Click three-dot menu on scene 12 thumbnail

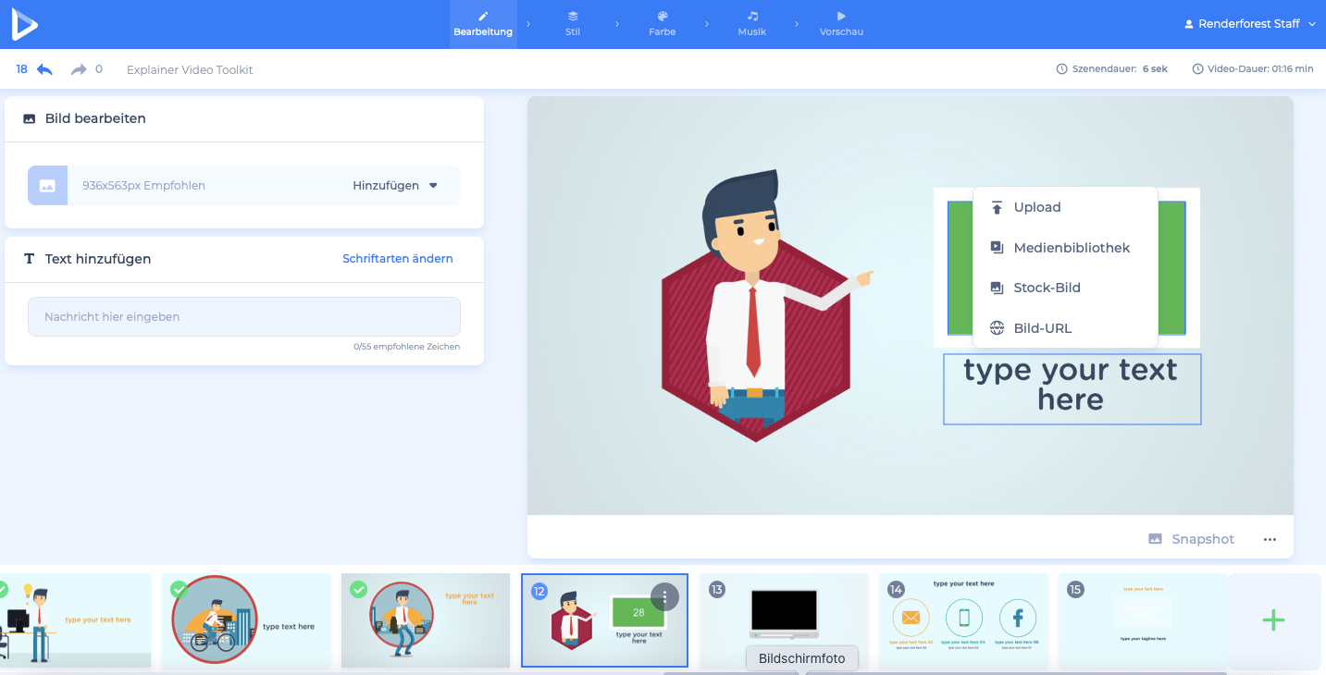(x=664, y=597)
